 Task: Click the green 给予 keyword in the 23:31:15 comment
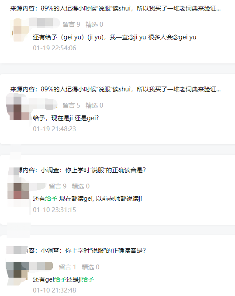[x=51, y=198]
